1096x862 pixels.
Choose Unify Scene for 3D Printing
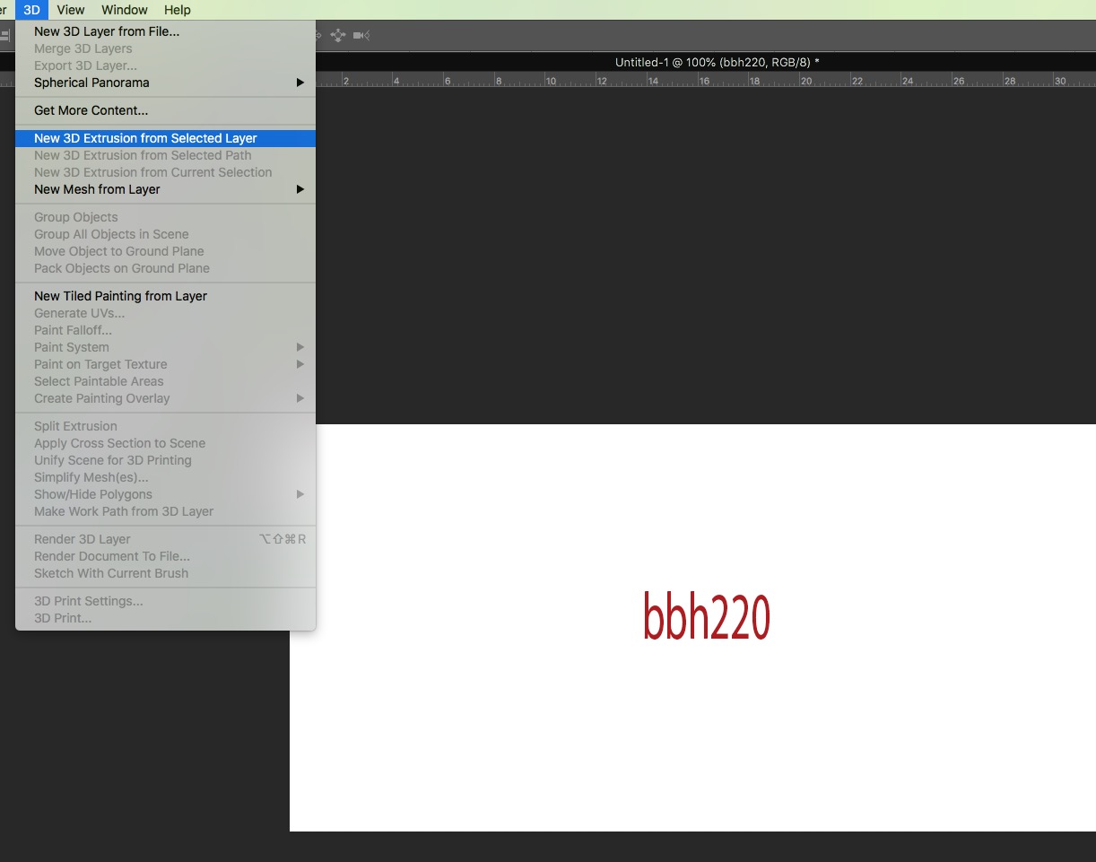pos(165,460)
